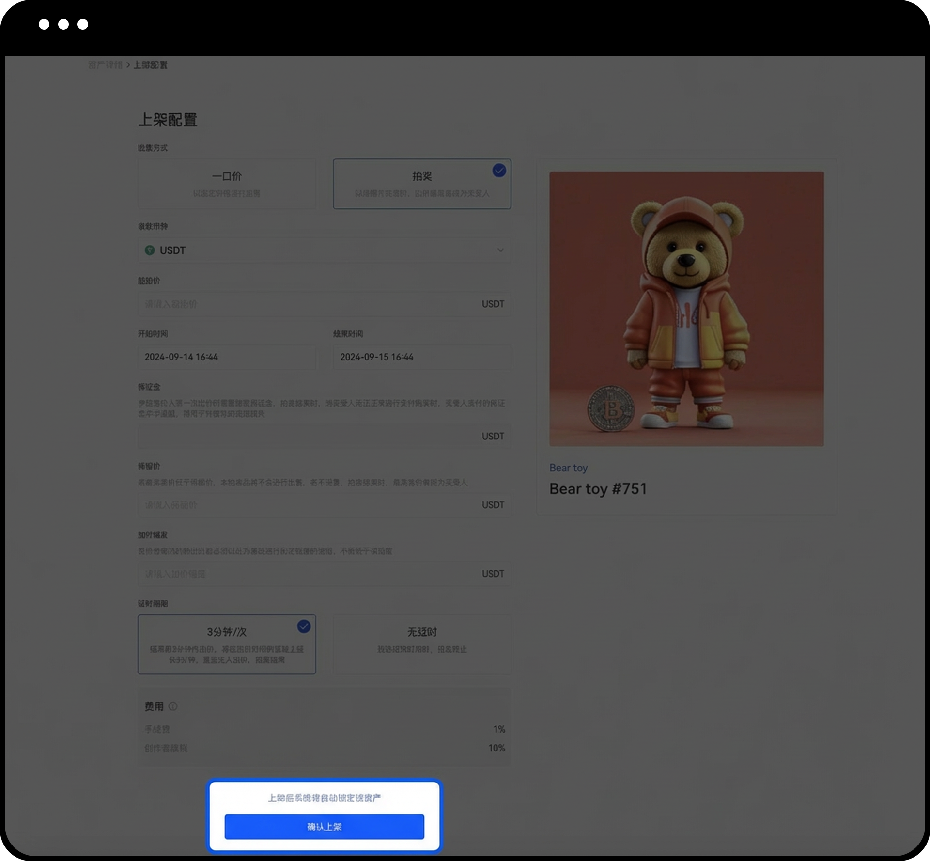Choose the 无延时 no-delay option
The width and height of the screenshot is (930, 861).
421,644
